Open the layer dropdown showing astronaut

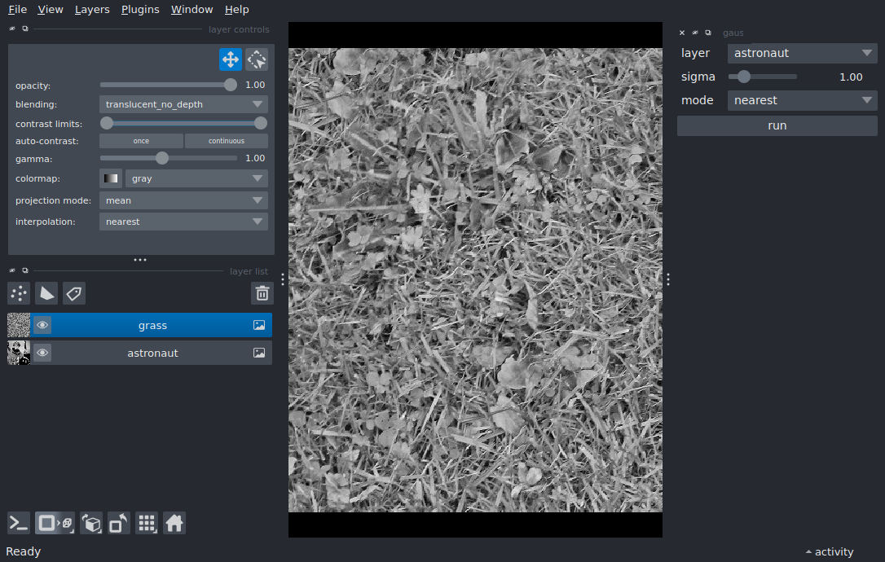click(802, 54)
